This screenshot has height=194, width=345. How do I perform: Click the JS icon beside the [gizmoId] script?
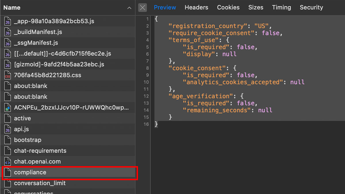pyautogui.click(x=8, y=64)
